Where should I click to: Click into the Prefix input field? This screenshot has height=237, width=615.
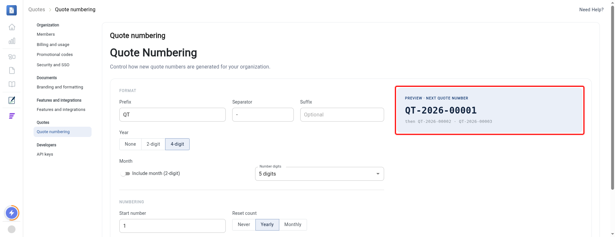pos(173,114)
